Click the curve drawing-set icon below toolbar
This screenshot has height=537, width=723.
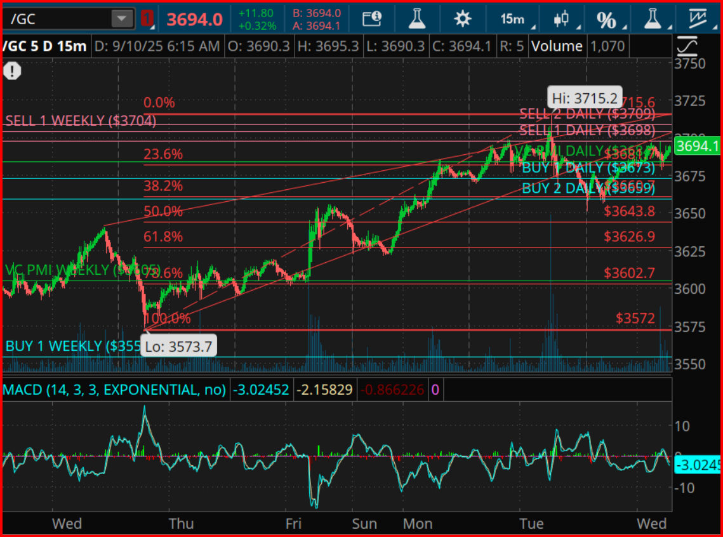point(687,46)
